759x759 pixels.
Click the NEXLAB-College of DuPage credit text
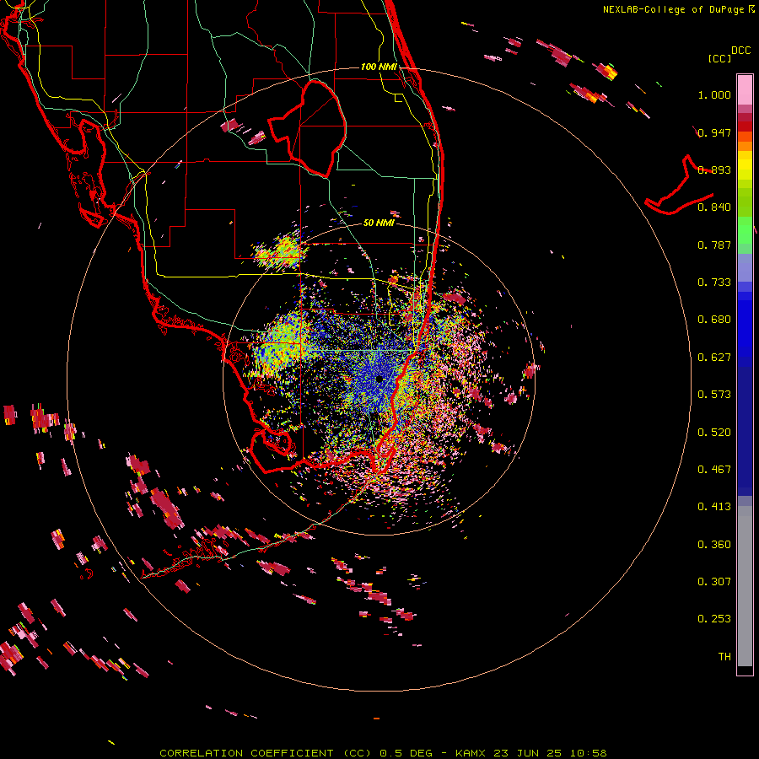point(673,9)
